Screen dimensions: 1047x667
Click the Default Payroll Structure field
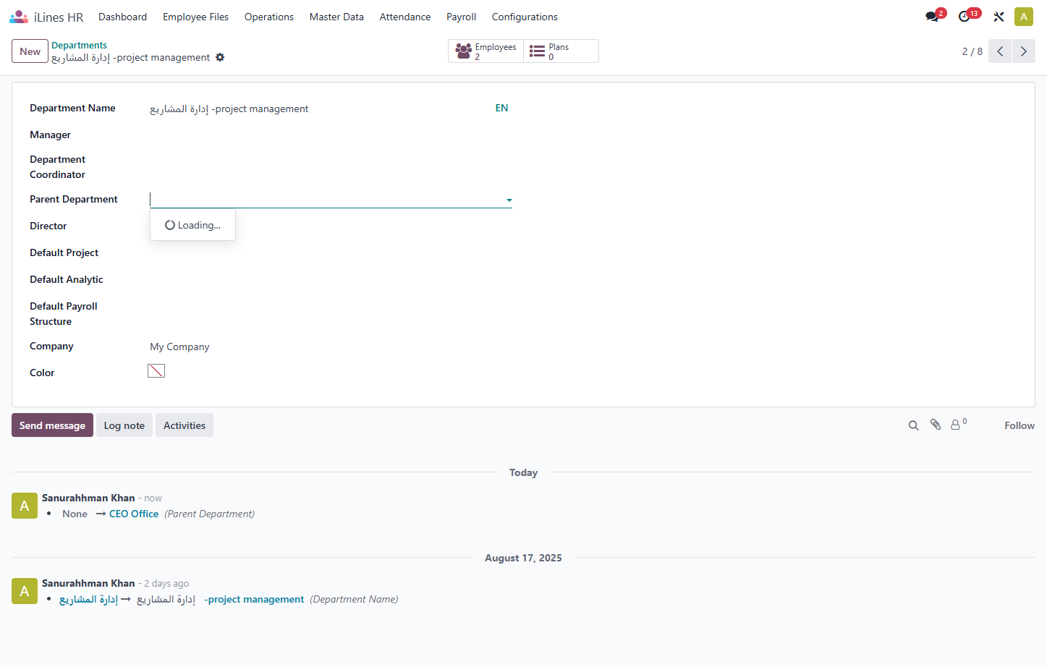[x=331, y=307]
